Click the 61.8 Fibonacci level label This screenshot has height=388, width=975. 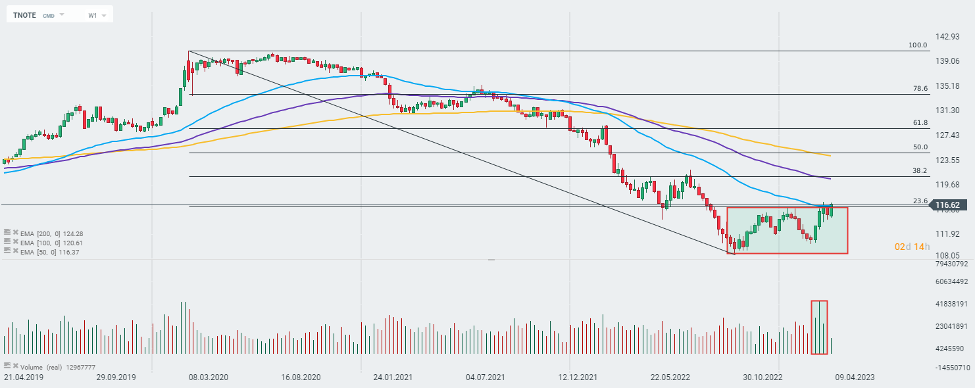point(920,123)
